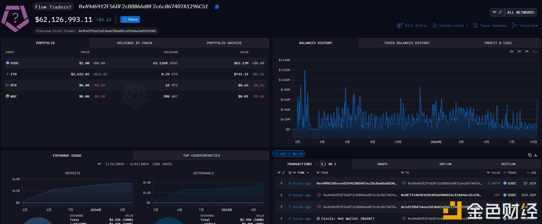The width and height of the screenshot is (542, 224).
Task: Set chart range to 3M
Action: tap(527, 51)
